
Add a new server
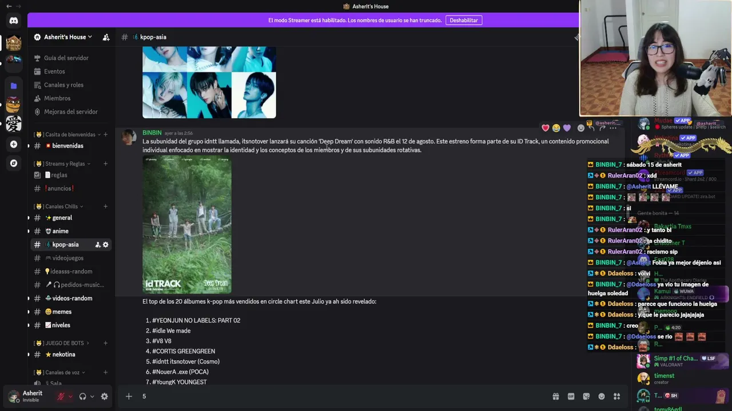pos(14,144)
